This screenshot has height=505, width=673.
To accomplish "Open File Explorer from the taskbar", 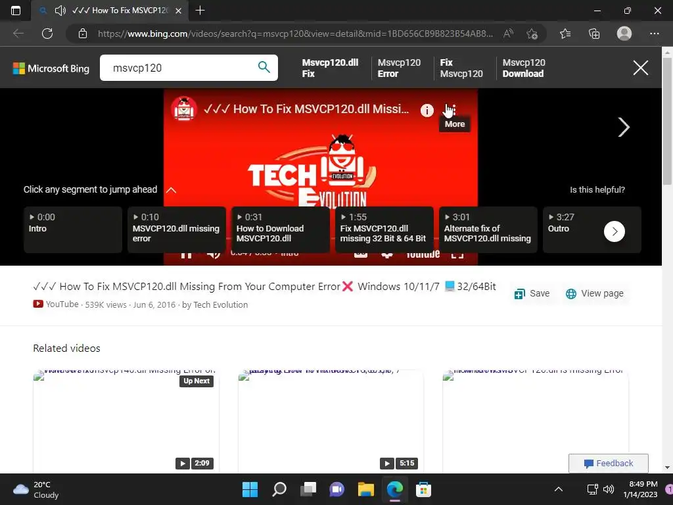I will pos(365,489).
